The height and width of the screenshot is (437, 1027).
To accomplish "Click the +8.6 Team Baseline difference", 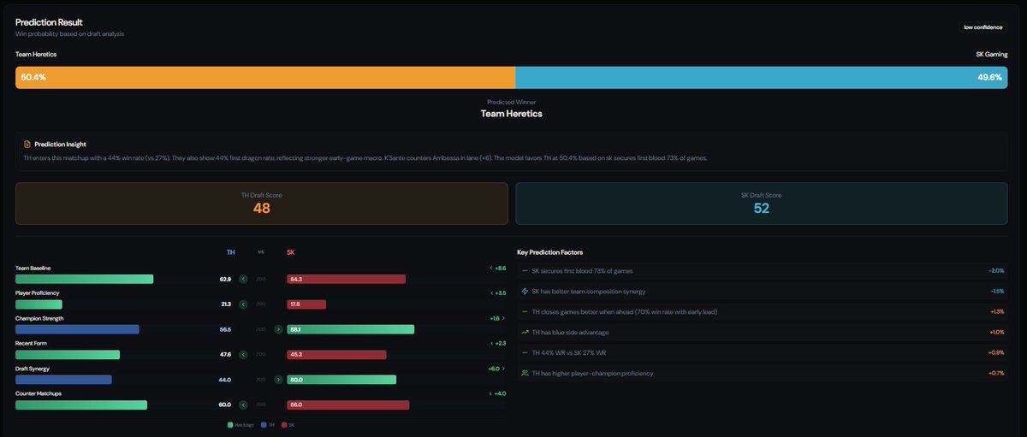I will (x=497, y=269).
